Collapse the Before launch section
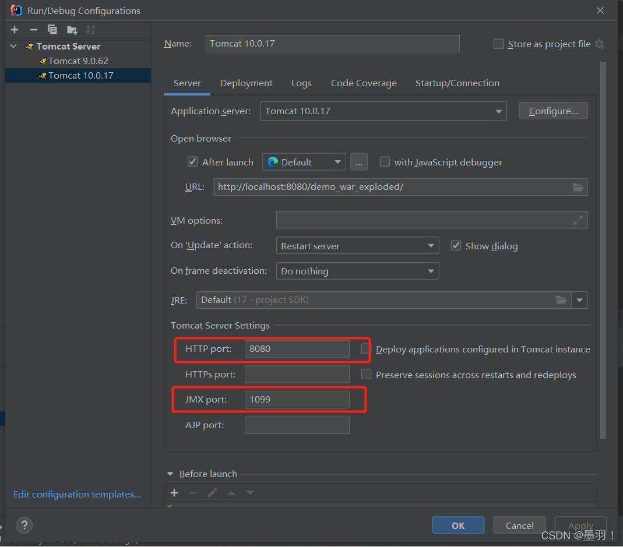The image size is (623, 547). coord(170,474)
